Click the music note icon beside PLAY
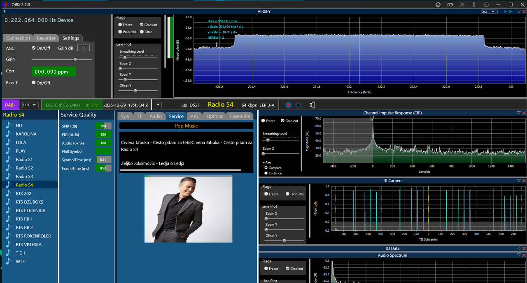527x283 pixels. pyautogui.click(x=8, y=151)
